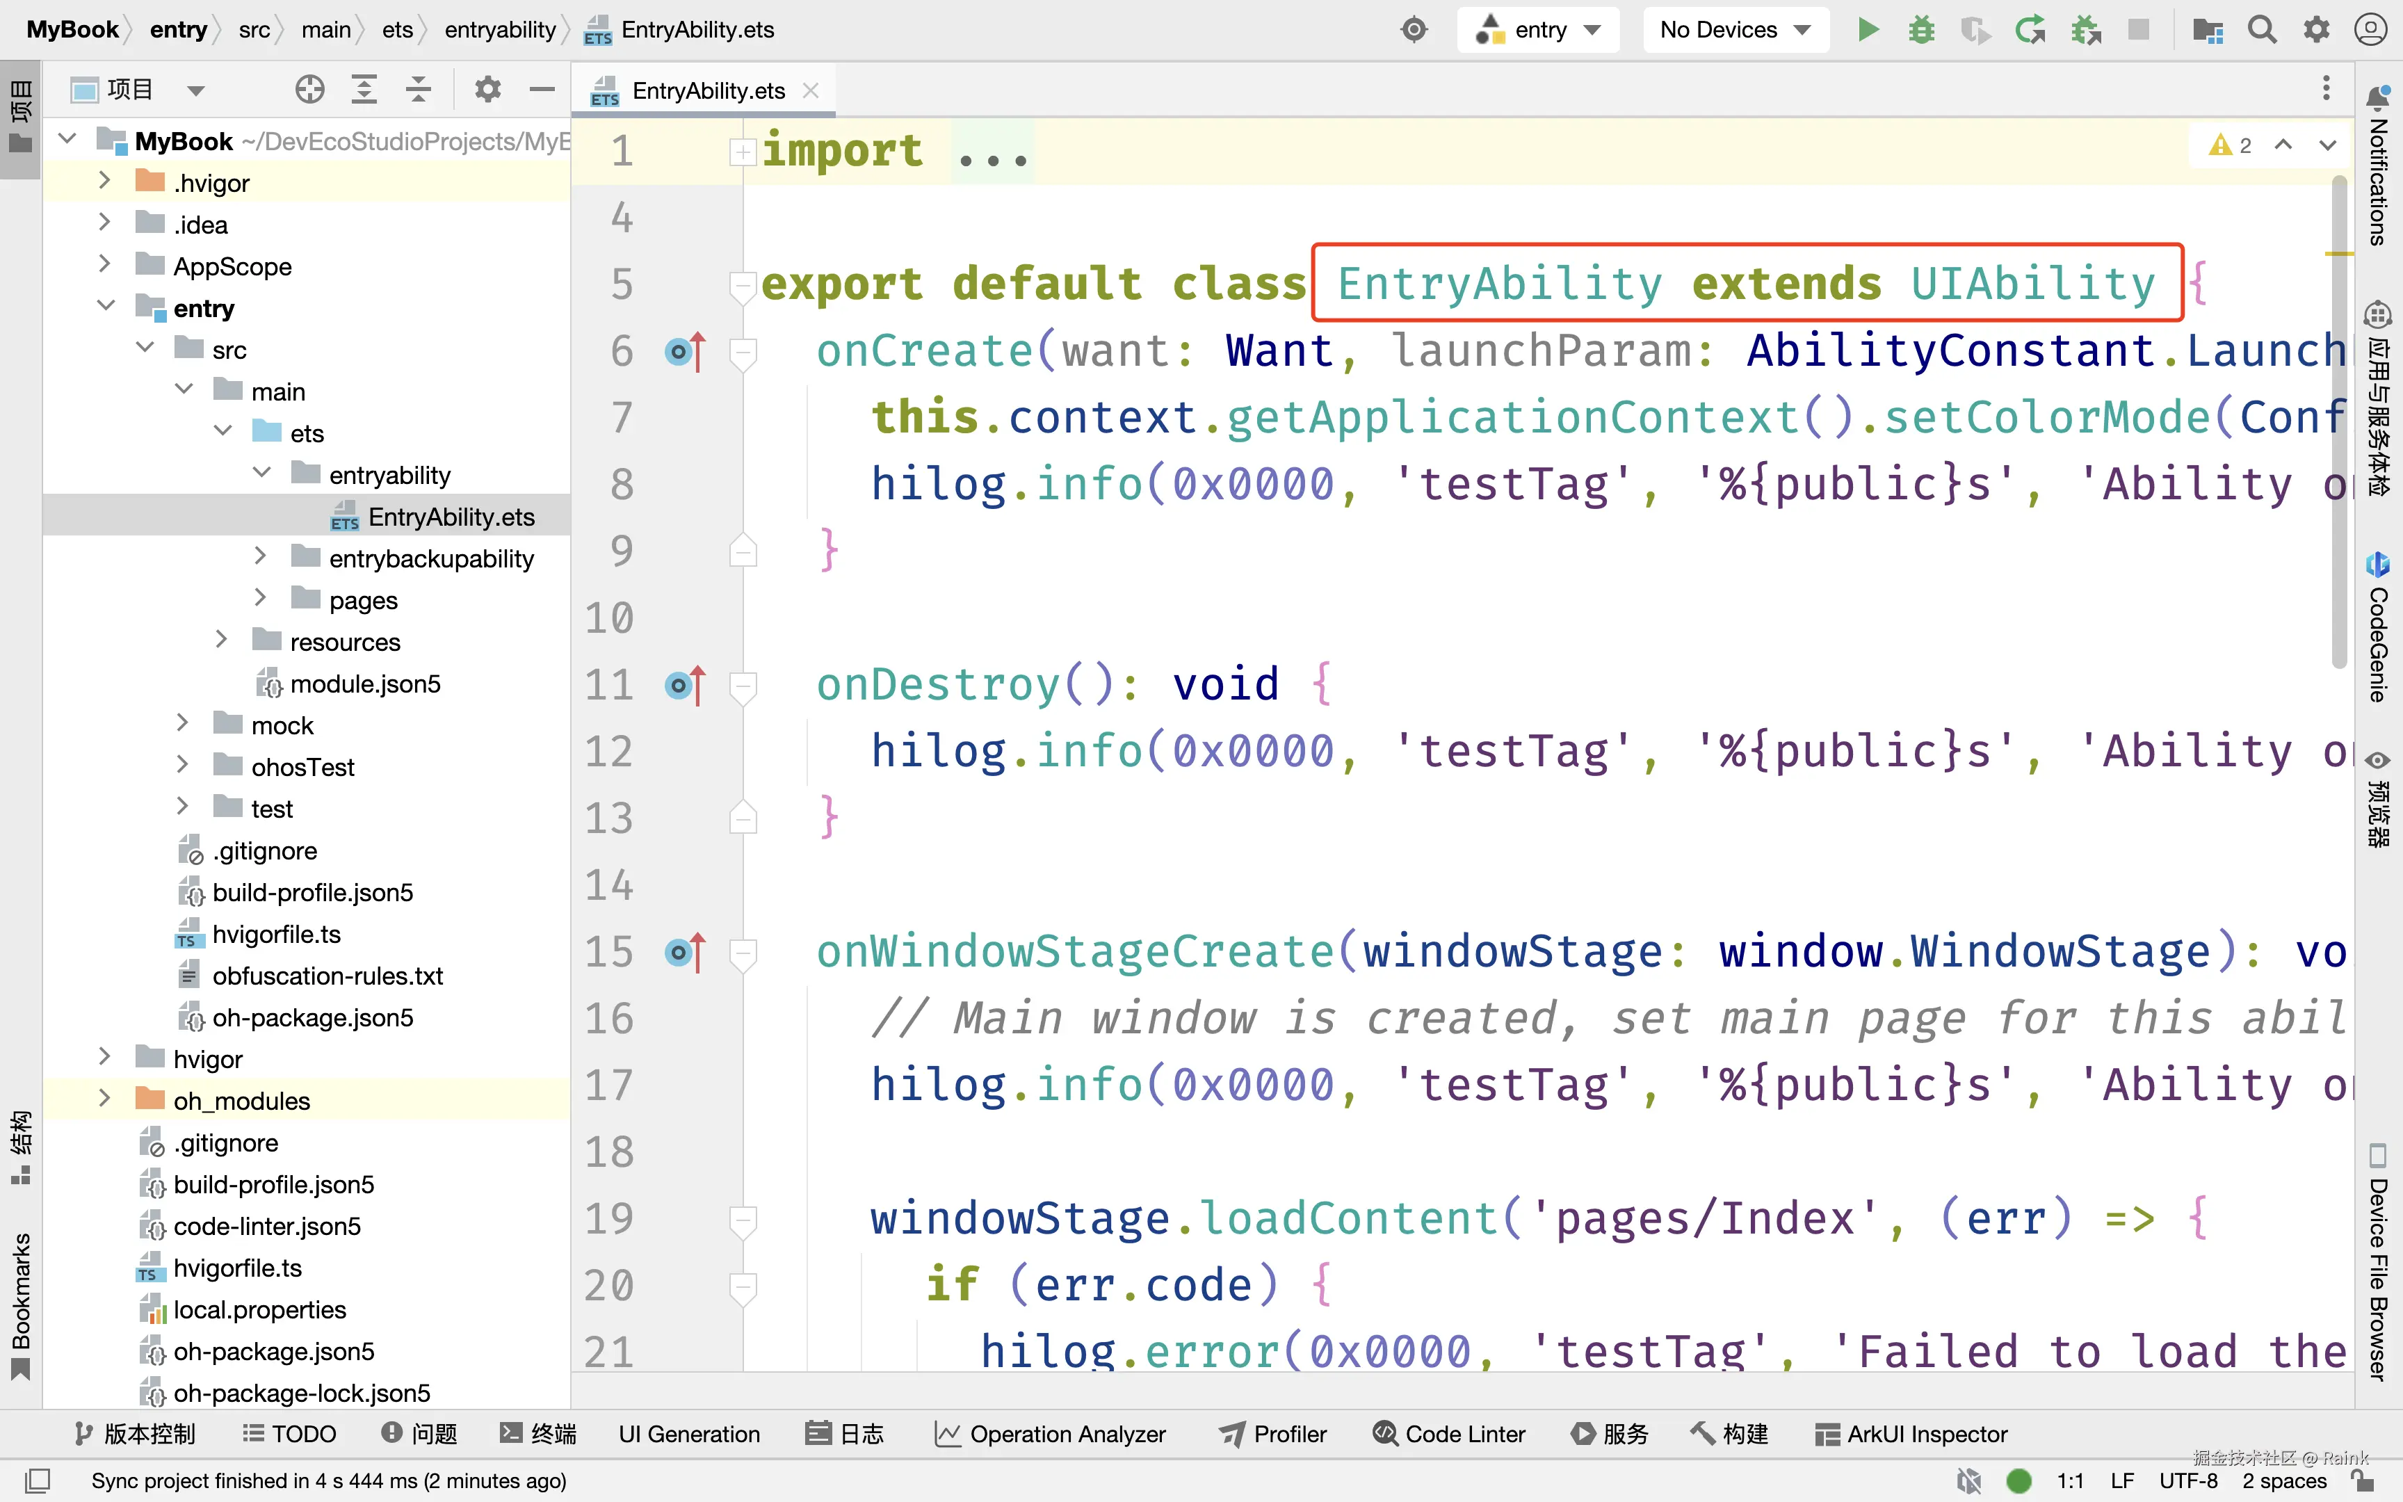
Task: Click UTF-8 encoding in status bar
Action: (2187, 1480)
